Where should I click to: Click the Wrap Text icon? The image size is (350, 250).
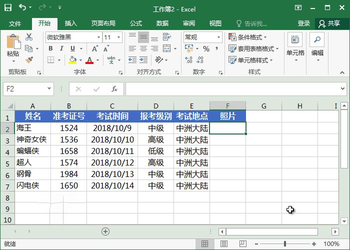pos(167,37)
